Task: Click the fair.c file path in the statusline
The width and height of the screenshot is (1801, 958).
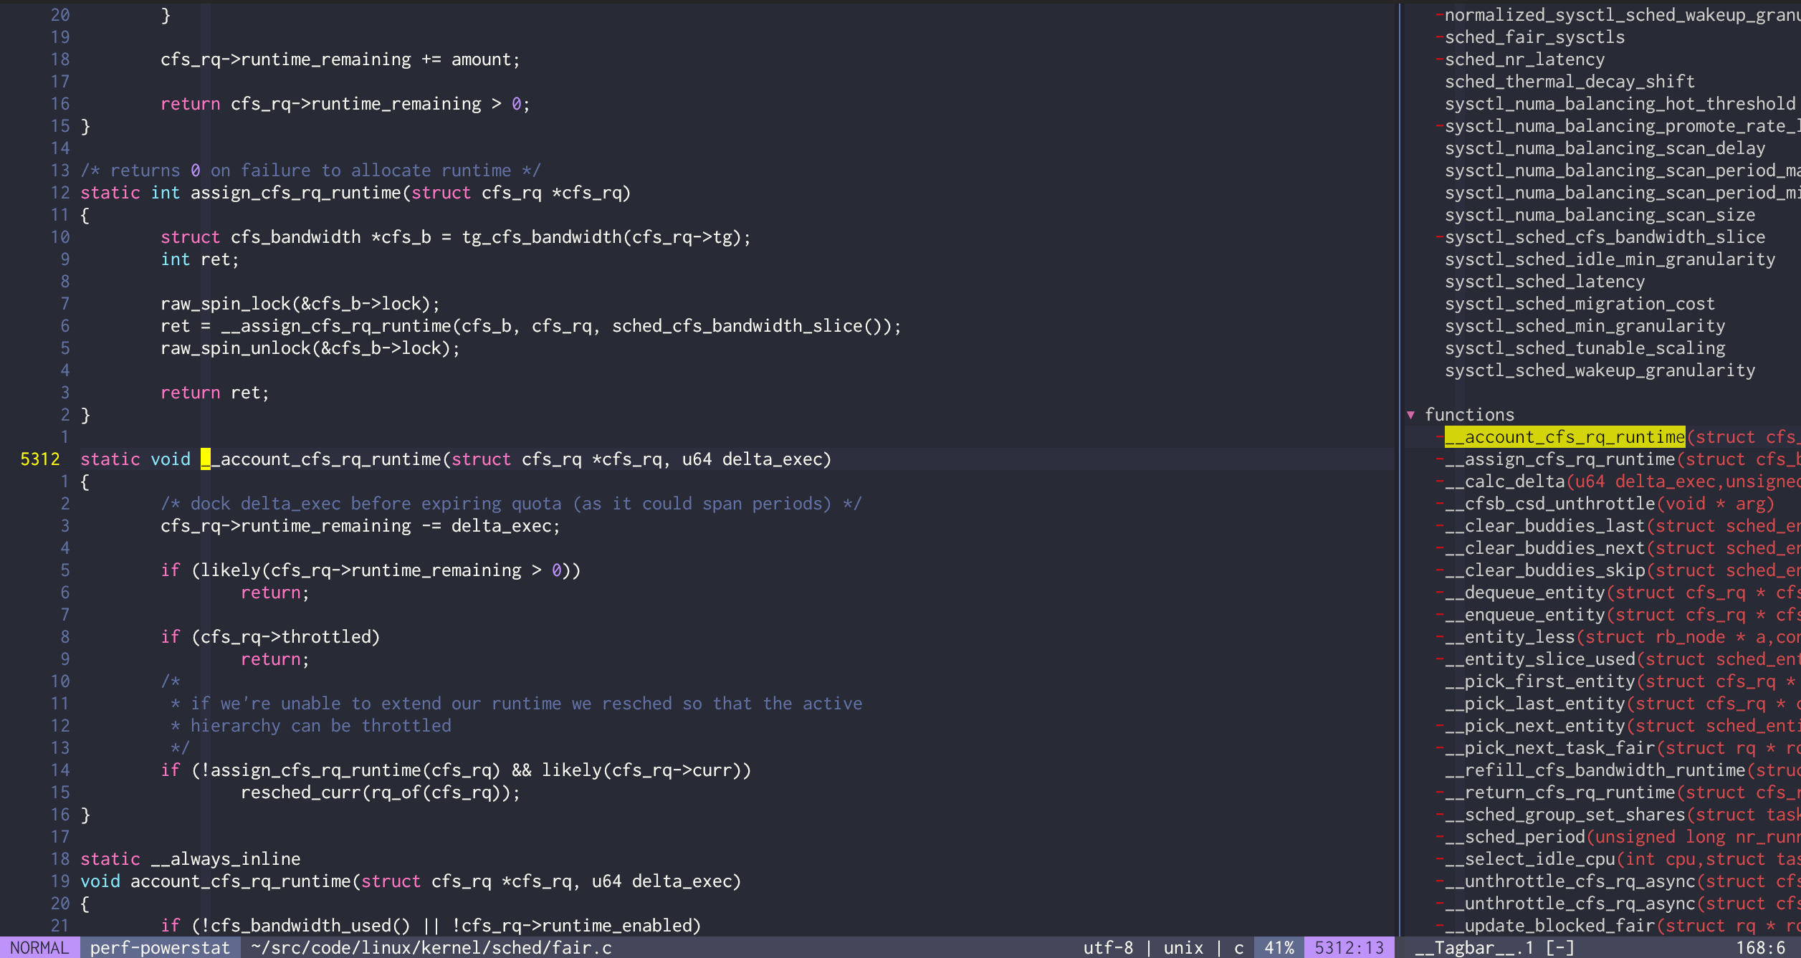Action: pyautogui.click(x=431, y=948)
